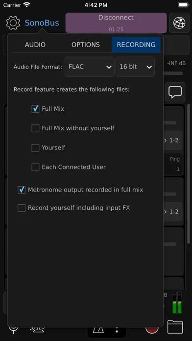Screen dimensions: 192x341
Task: Uncheck the Full Mix checkbox
Action: 35,109
